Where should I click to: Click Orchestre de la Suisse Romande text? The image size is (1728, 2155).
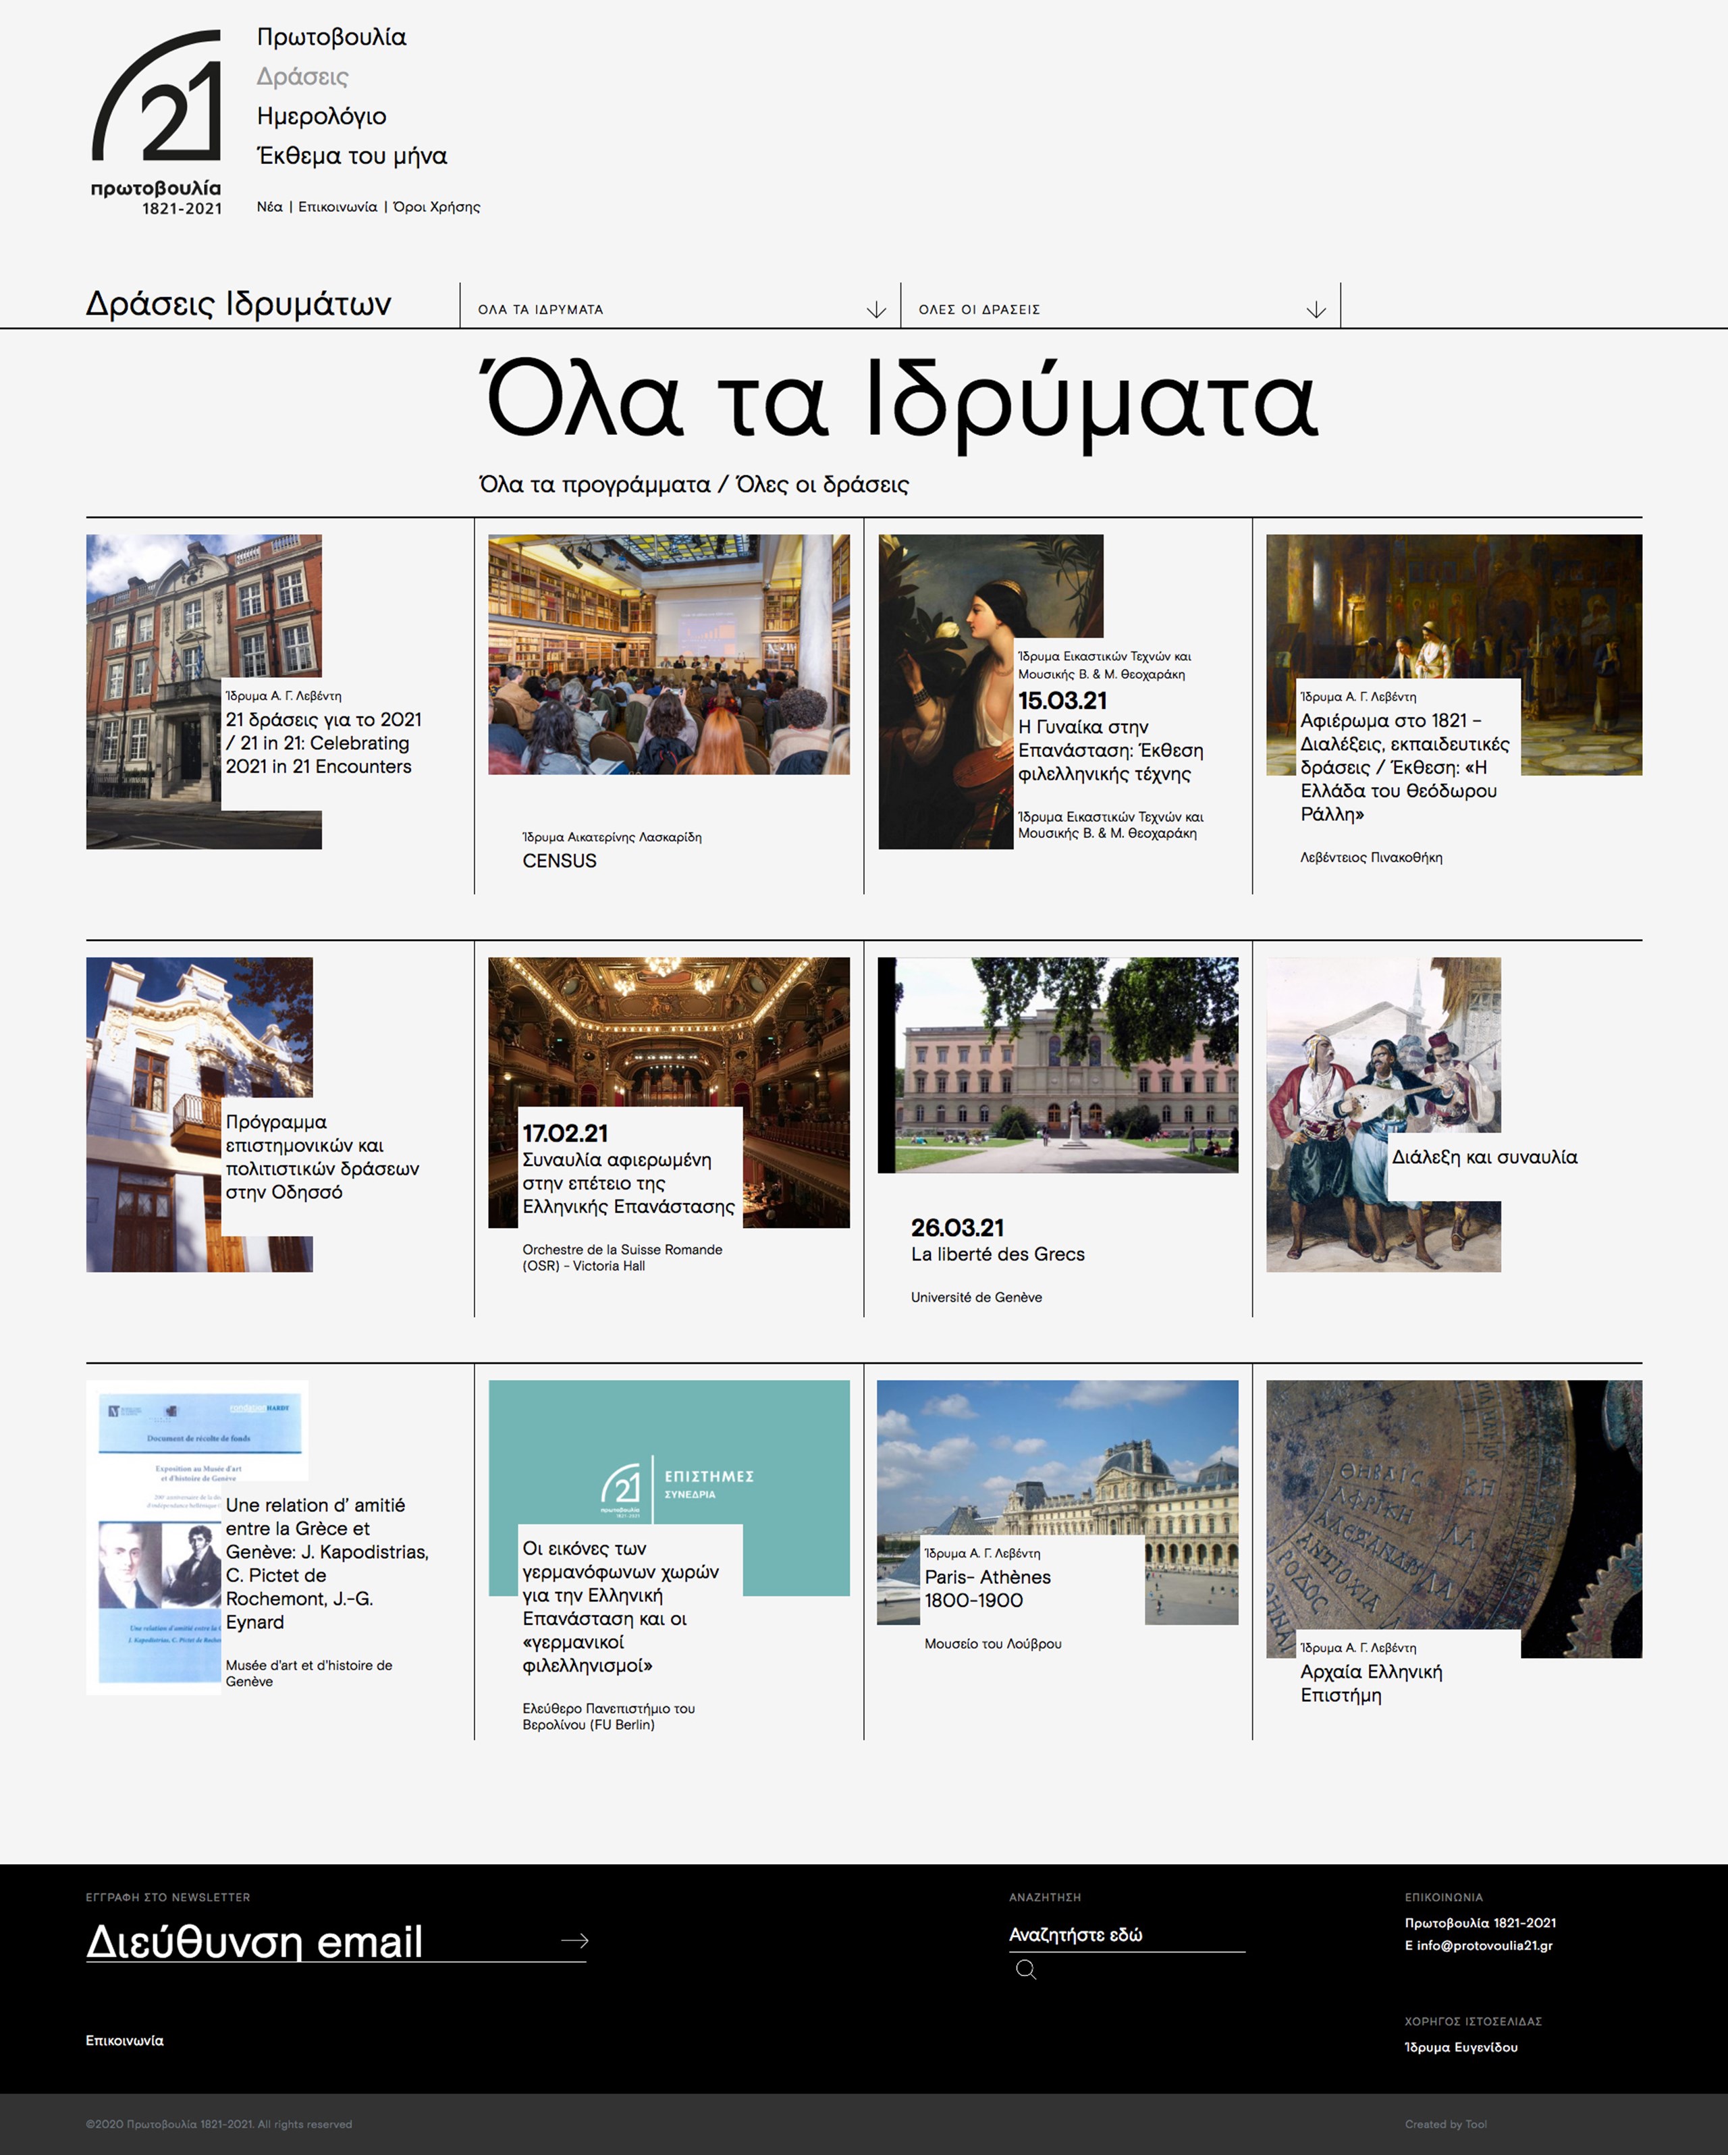click(x=622, y=1257)
